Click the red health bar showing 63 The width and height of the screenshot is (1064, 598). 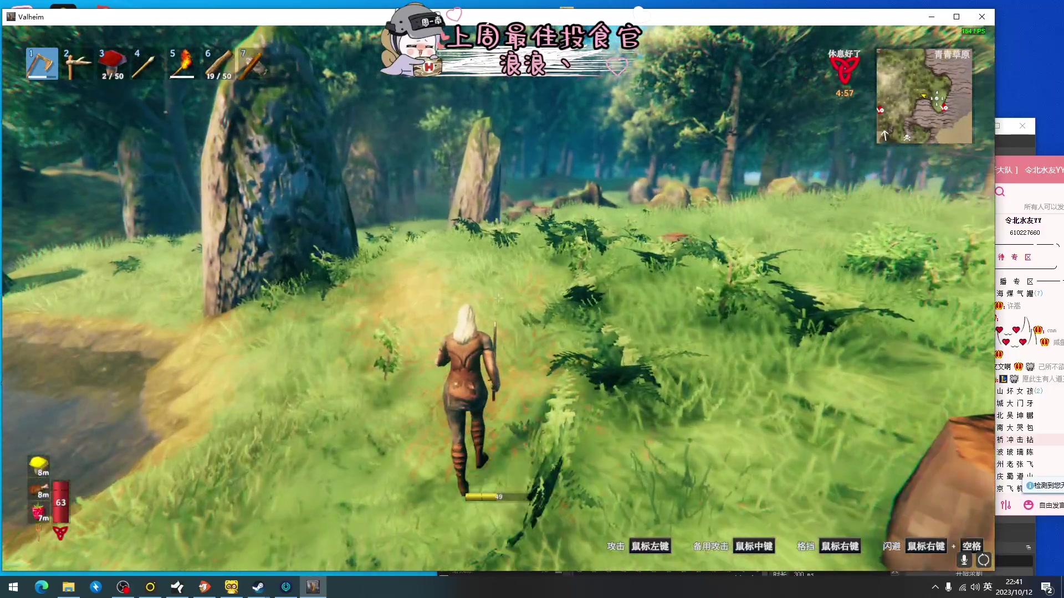(60, 502)
